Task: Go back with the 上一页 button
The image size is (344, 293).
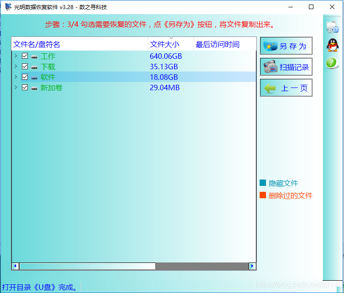Action: pyautogui.click(x=286, y=87)
